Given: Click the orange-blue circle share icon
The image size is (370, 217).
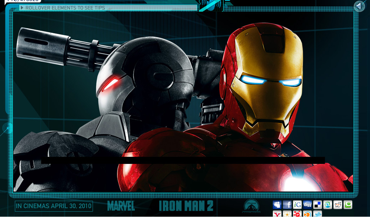Looking at the screenshot, I should click(308, 214).
